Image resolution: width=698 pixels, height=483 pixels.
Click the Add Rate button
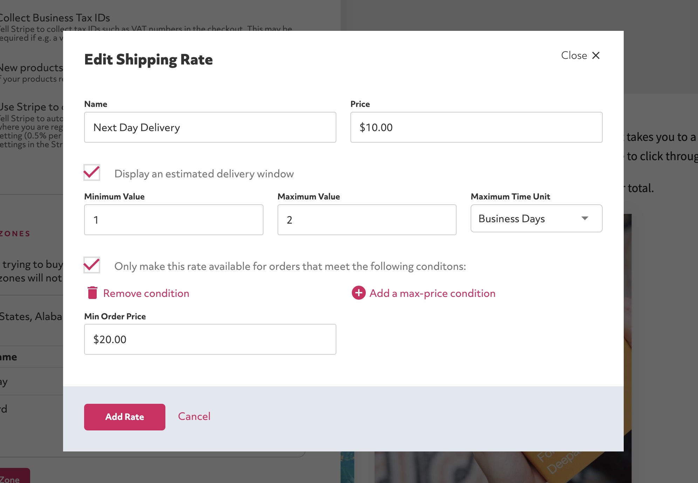[x=125, y=417]
